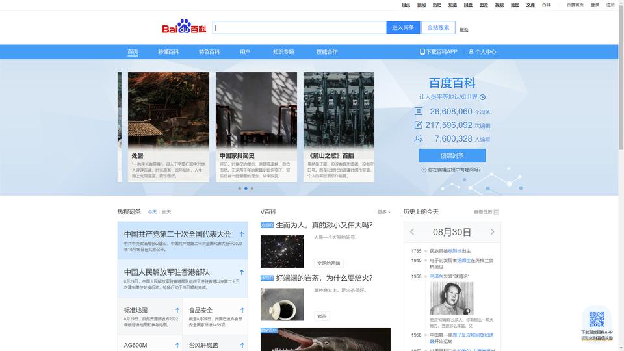Select the third carousel pagination dot
The width and height of the screenshot is (624, 351).
[x=252, y=188]
